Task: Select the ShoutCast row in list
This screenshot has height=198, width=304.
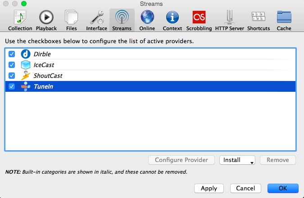Action: tap(150, 76)
